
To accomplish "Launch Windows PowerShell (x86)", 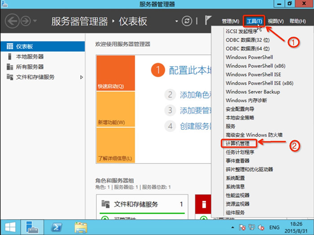I will click(256, 66).
